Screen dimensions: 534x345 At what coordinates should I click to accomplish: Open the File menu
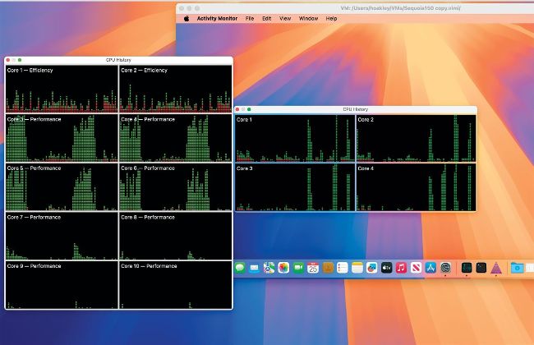pos(250,18)
